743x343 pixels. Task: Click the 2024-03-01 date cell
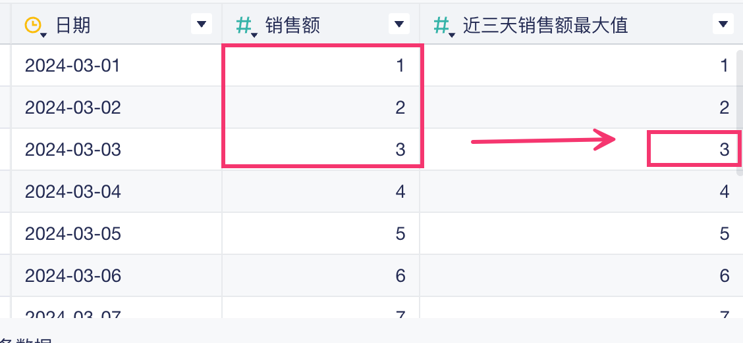(x=72, y=66)
